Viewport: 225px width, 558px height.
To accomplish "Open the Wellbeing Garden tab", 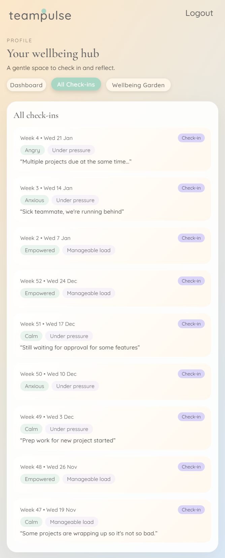I will tap(138, 85).
